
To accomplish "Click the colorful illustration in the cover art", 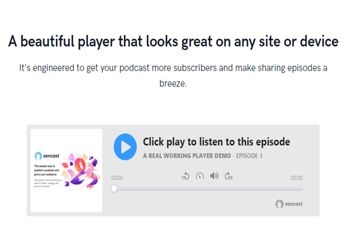I will [81, 171].
